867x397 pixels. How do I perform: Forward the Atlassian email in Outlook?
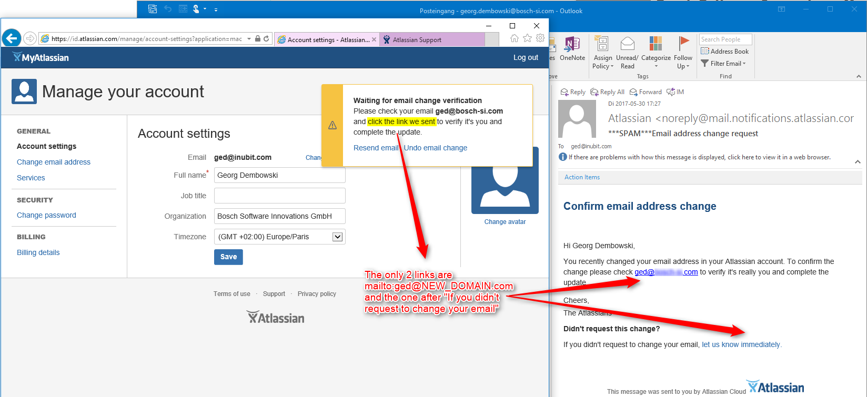tap(646, 92)
